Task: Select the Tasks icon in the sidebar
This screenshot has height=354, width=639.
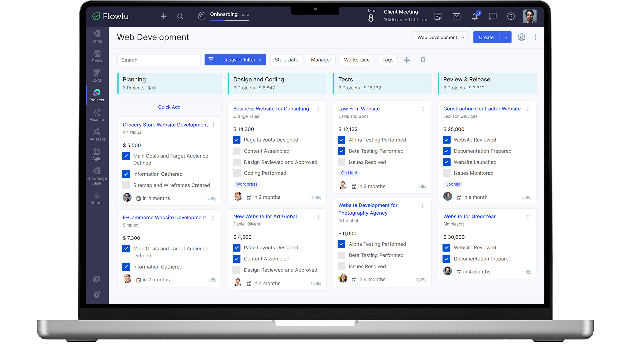Action: pyautogui.click(x=97, y=56)
